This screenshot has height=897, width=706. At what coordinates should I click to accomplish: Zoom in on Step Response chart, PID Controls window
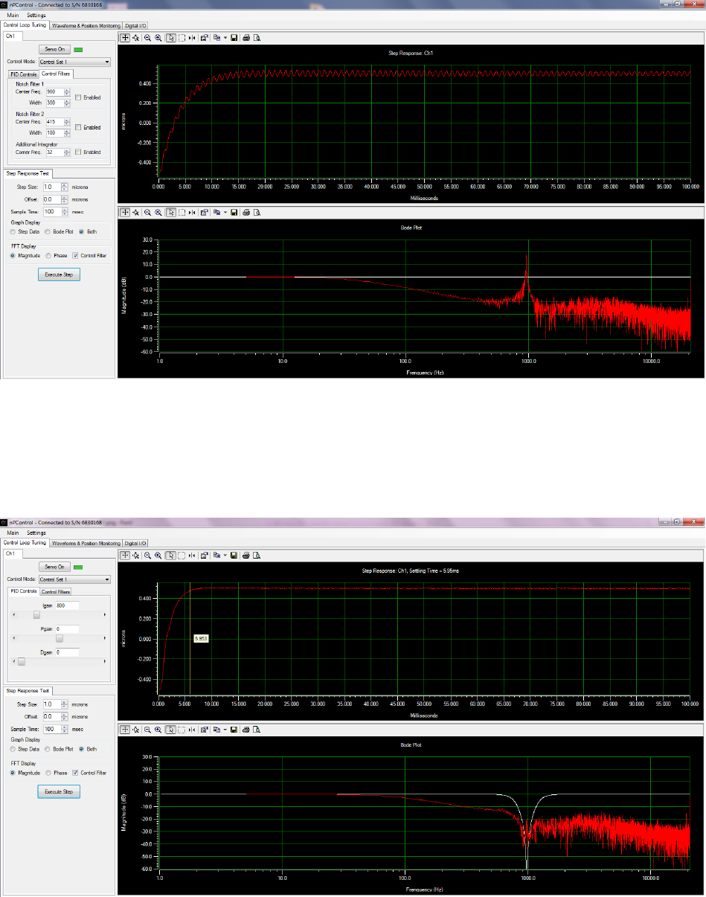158,555
